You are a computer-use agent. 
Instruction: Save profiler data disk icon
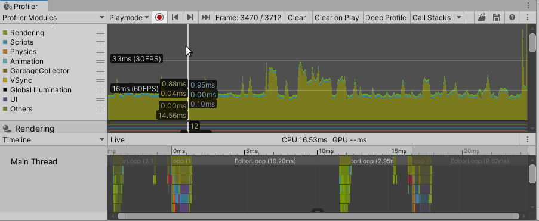coord(497,17)
